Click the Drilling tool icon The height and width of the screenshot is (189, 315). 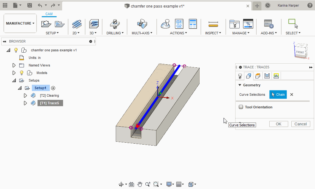pos(115,24)
